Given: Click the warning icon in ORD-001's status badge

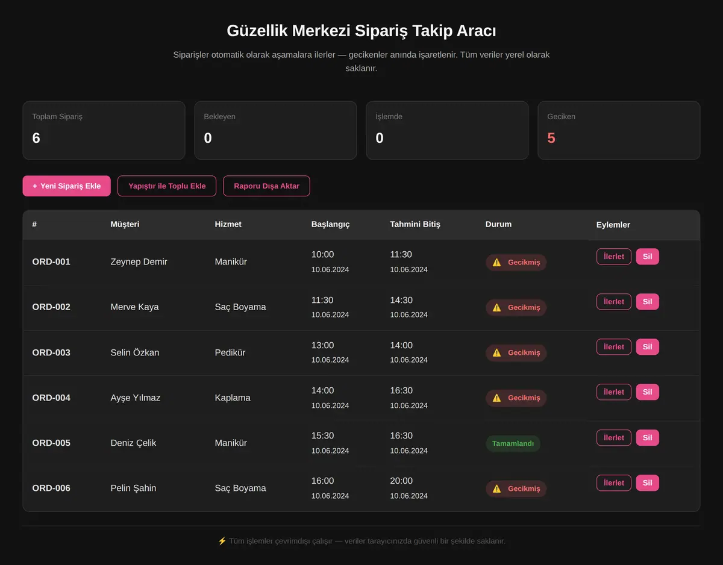Looking at the screenshot, I should pyautogui.click(x=496, y=262).
